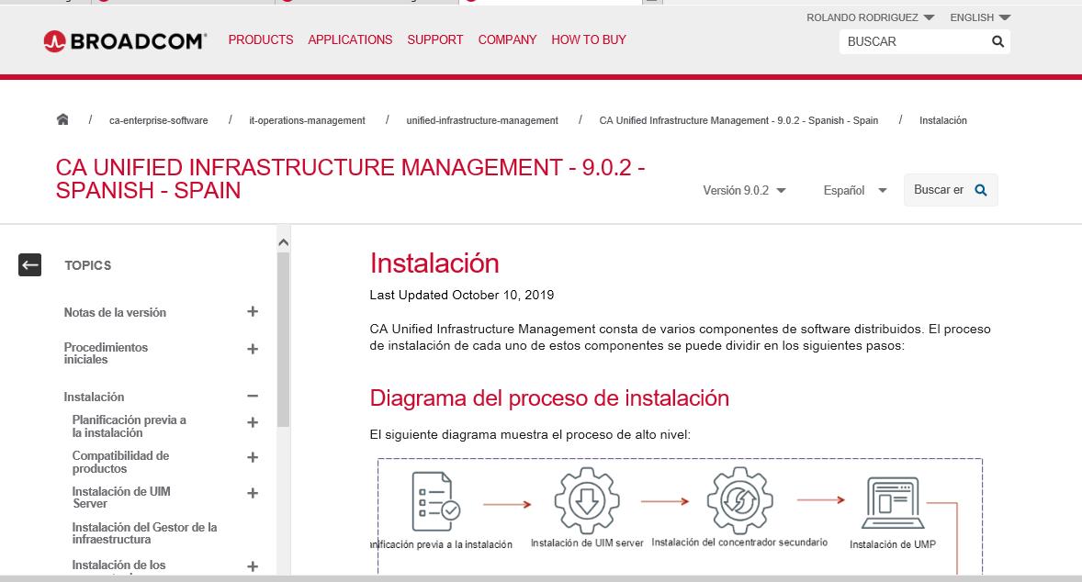Open Notas de la versión topic link

pyautogui.click(x=115, y=312)
